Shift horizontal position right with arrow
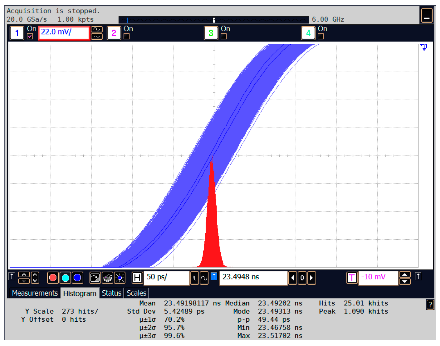Screen dimensions: 440x346 (311, 278)
